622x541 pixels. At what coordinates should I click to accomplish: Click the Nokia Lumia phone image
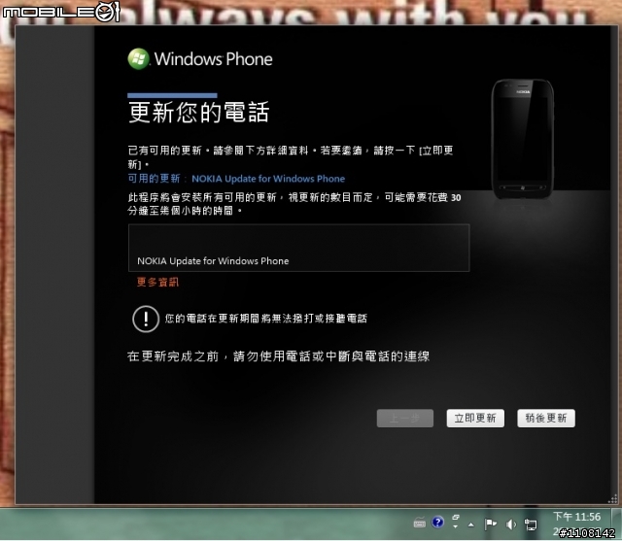click(523, 139)
